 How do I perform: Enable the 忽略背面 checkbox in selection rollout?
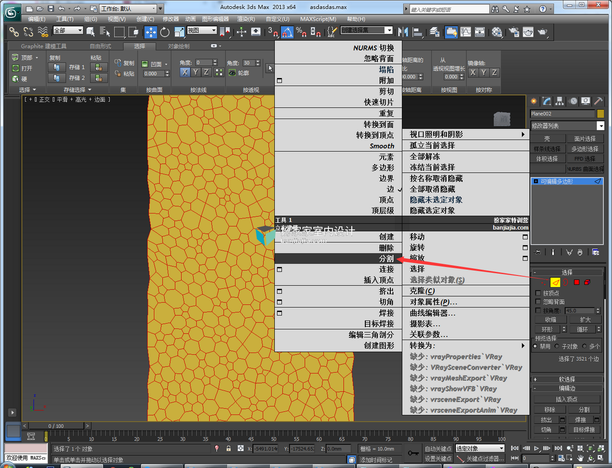(538, 302)
